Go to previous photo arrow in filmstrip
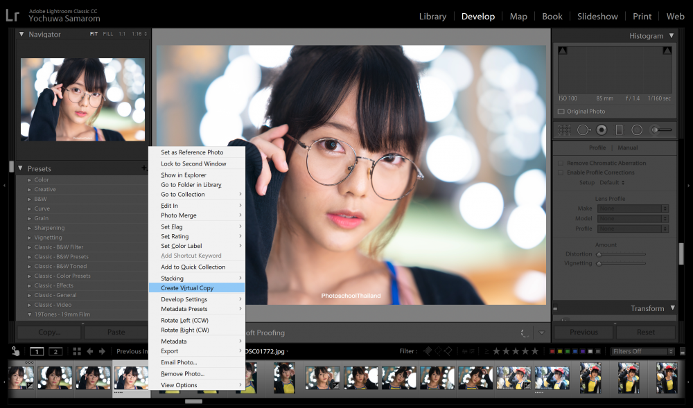Screen dimensions: 693x408 [89, 351]
